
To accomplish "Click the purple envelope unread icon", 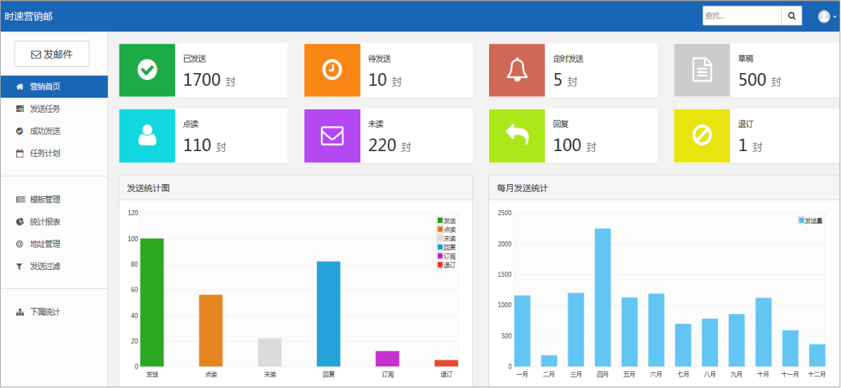I will click(332, 136).
